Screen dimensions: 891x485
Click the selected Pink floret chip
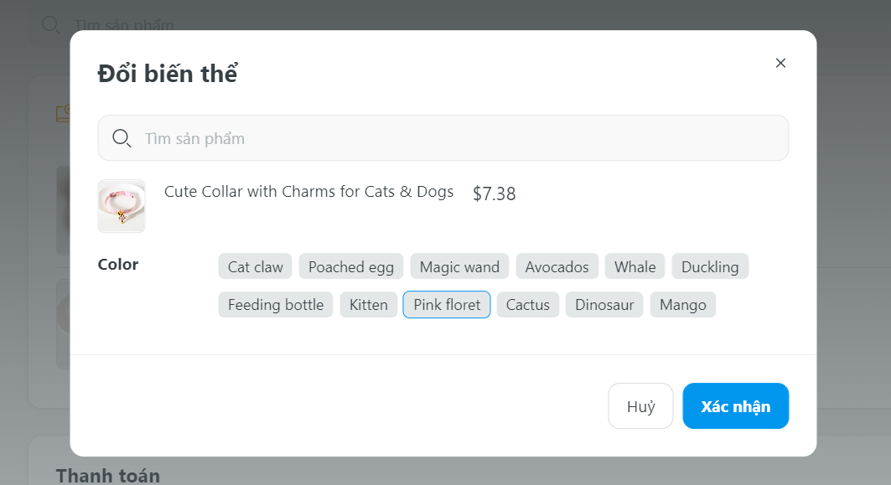point(447,305)
